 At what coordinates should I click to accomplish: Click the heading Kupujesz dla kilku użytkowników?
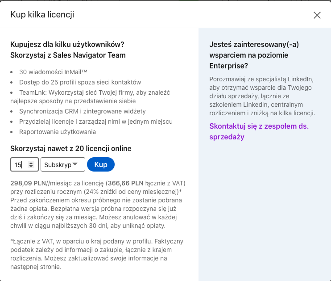click(x=67, y=44)
